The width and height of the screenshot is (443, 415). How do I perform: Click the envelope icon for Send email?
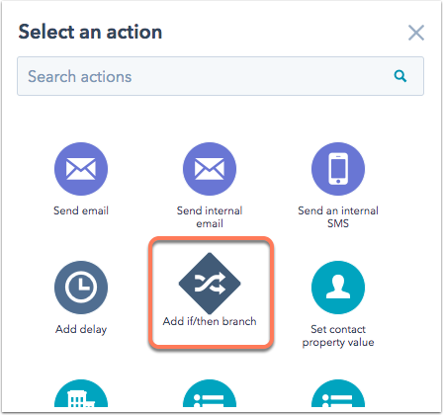point(81,169)
